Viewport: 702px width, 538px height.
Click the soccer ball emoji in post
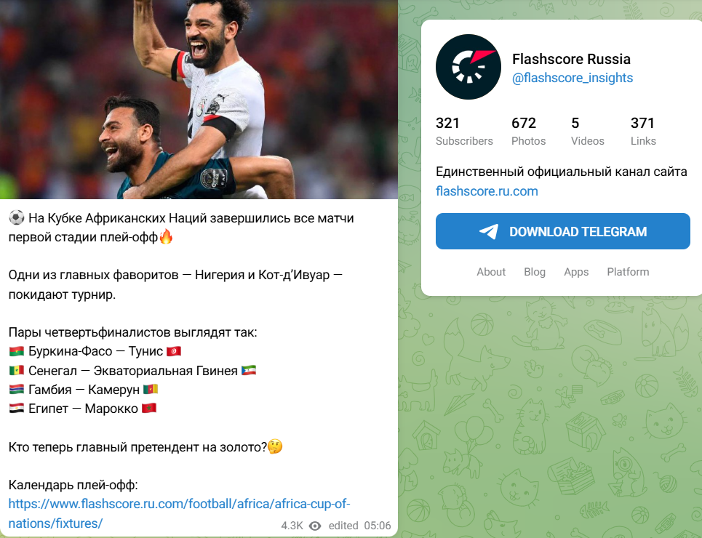(17, 218)
